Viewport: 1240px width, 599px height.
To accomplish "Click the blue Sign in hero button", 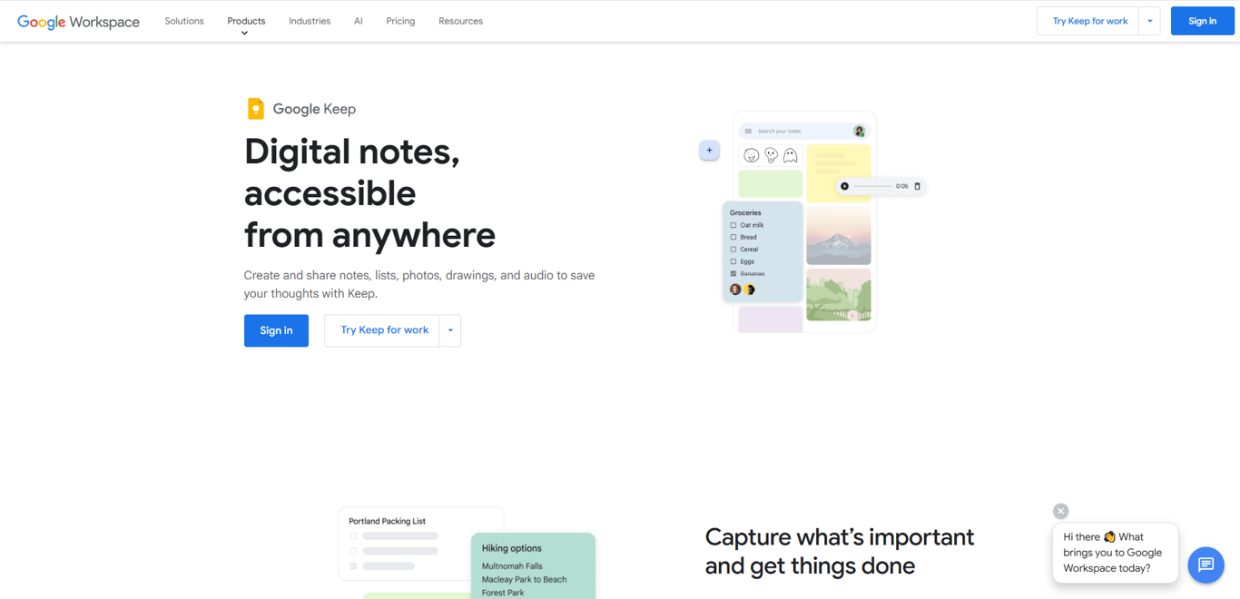I will point(276,330).
